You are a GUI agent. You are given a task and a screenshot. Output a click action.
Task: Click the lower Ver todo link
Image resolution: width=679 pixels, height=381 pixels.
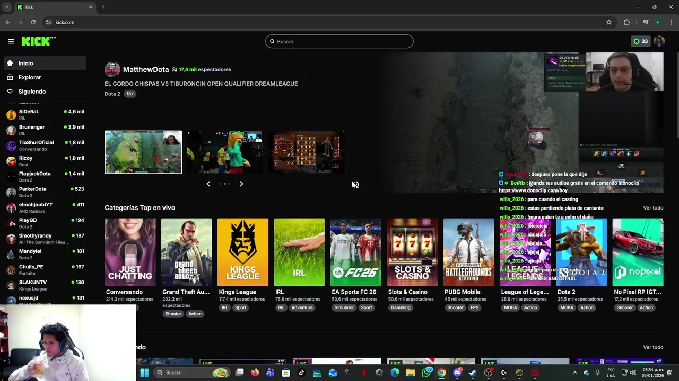[653, 347]
